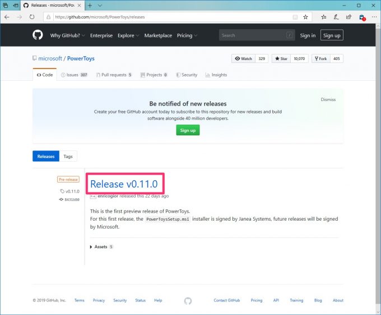381x315 pixels.
Task: Open the Projects tab
Action: [154, 75]
